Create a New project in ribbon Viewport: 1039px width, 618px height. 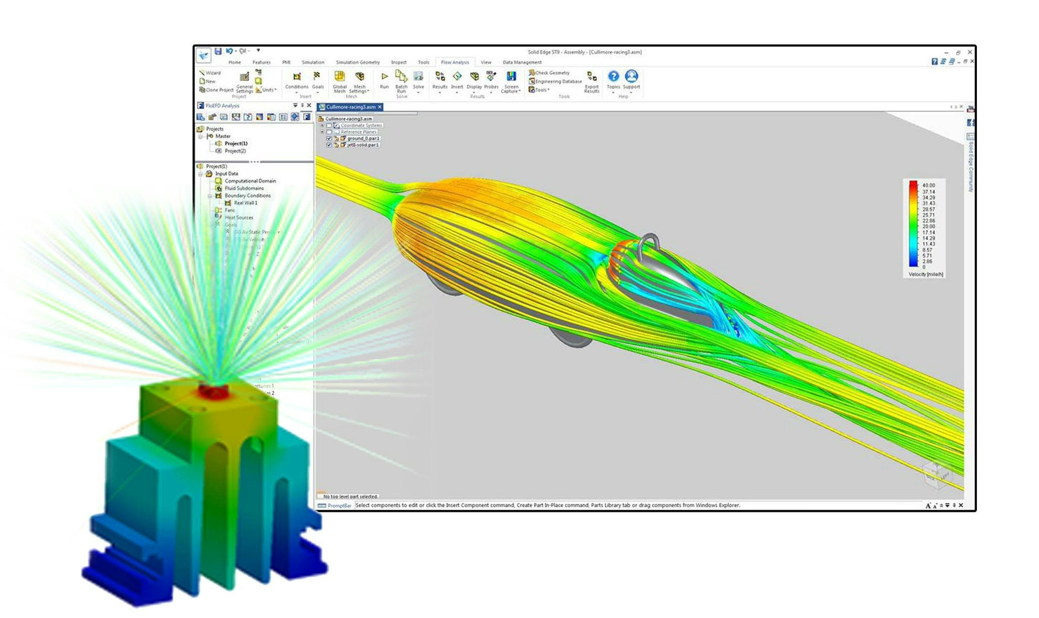[x=208, y=81]
